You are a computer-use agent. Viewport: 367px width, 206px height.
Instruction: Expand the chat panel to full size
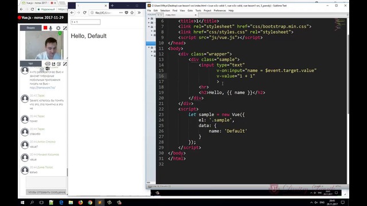click(65, 64)
